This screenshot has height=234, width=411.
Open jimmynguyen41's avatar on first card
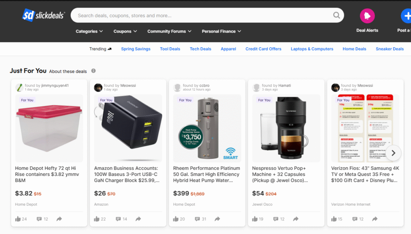pyautogui.click(x=19, y=87)
